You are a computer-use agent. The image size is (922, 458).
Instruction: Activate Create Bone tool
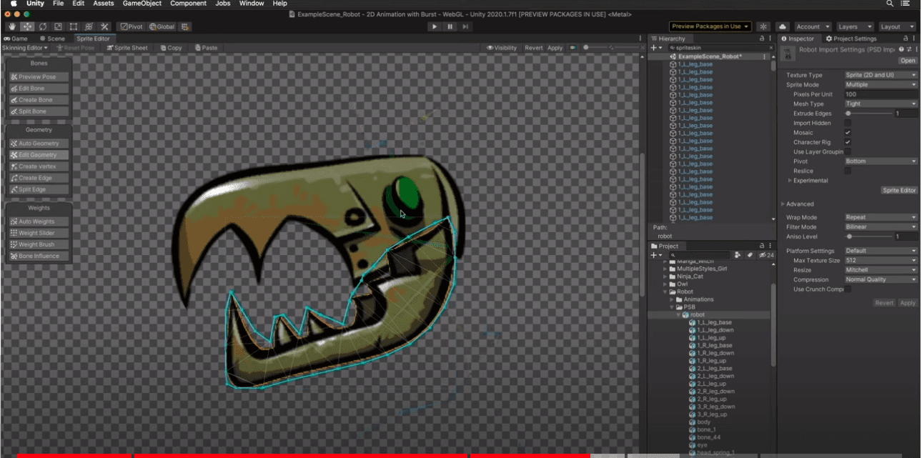[39, 100]
